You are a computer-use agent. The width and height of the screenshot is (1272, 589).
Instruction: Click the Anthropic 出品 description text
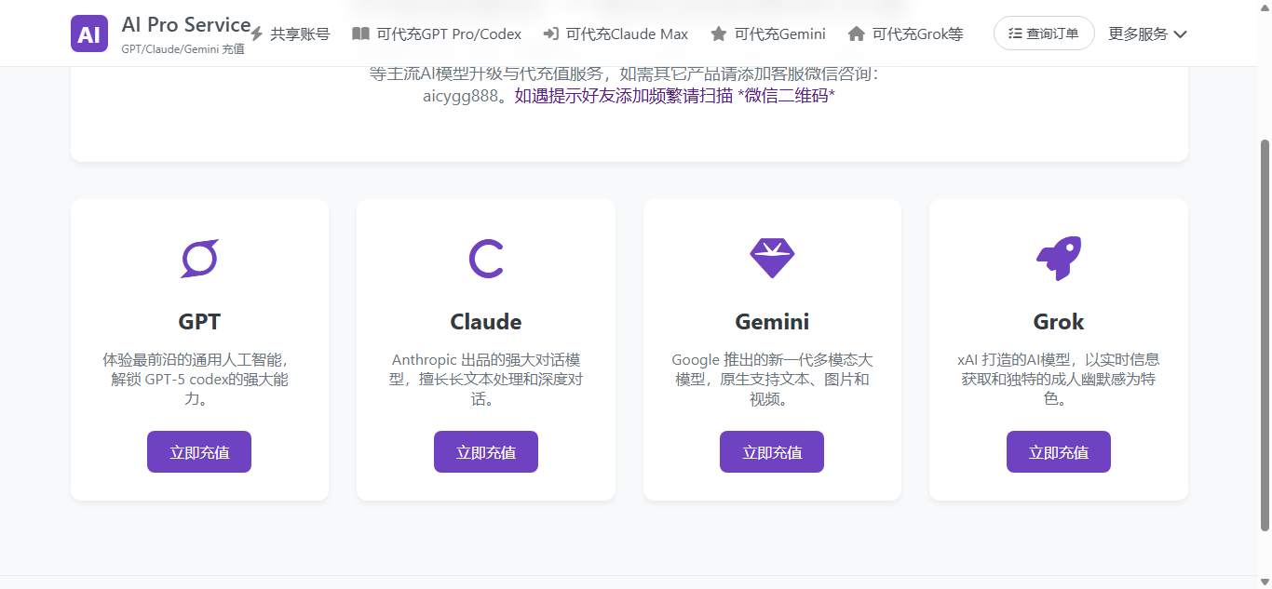486,380
